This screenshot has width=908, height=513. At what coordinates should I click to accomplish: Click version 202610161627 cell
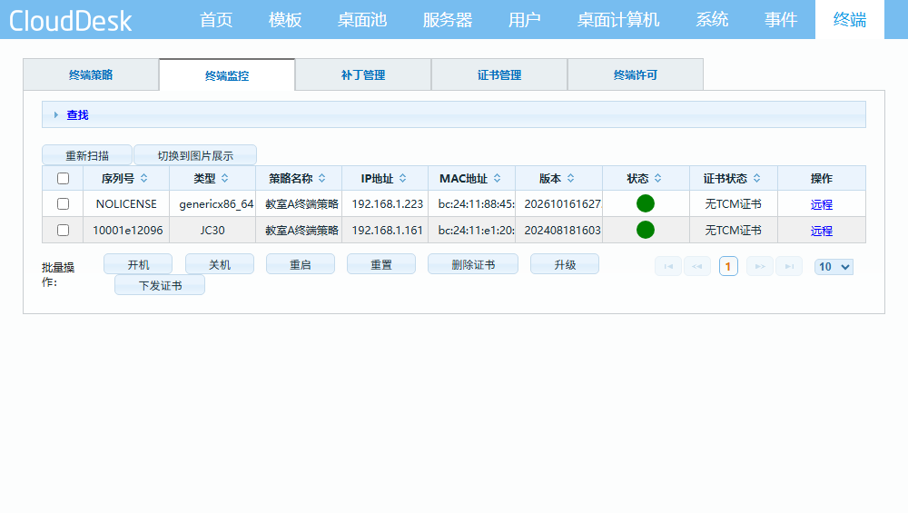pyautogui.click(x=559, y=203)
